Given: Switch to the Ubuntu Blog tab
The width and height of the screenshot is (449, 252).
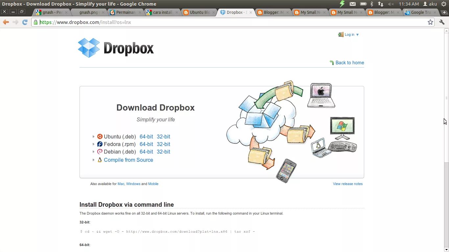Looking at the screenshot, I should tap(200, 12).
